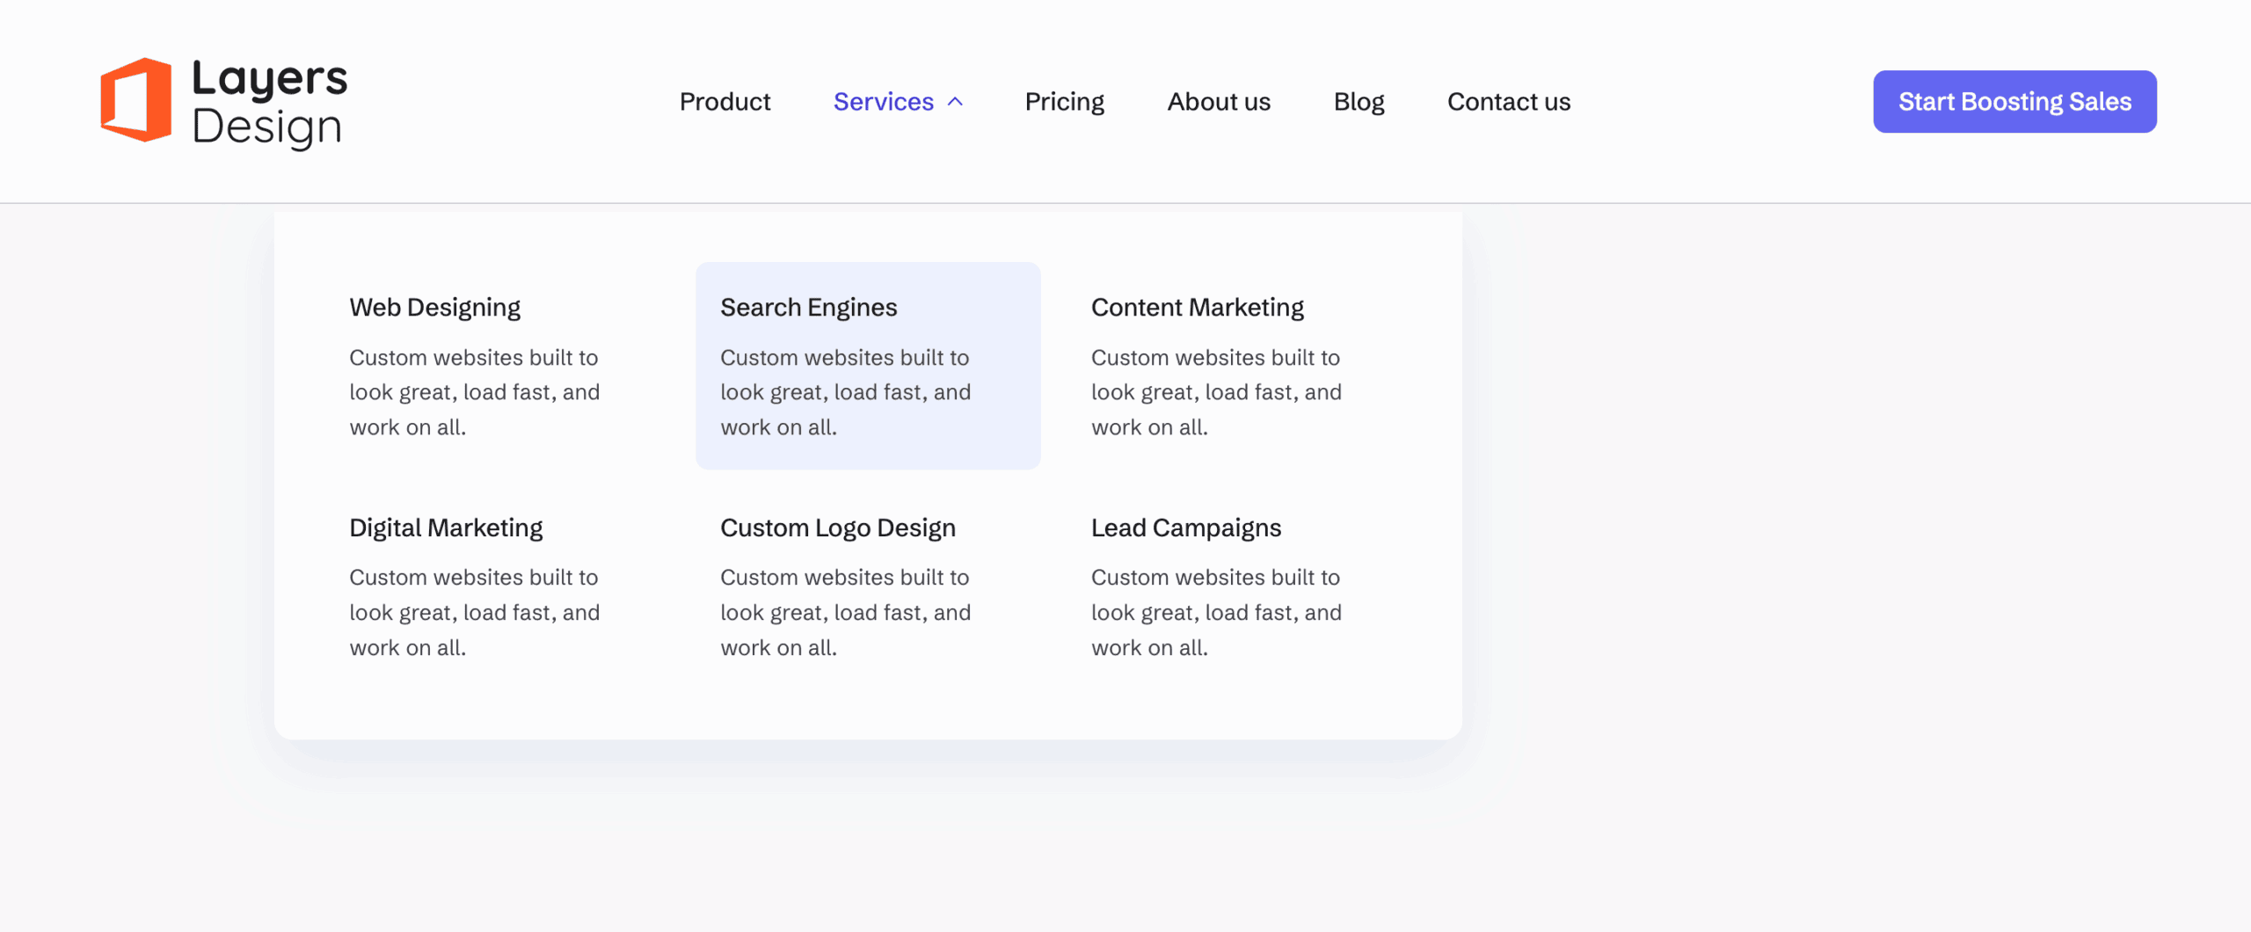Viewport: 2251px width, 932px height.
Task: Select the Digital Marketing service heading
Action: click(446, 528)
